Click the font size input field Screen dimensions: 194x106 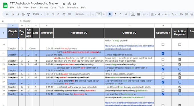(x=98, y=14)
